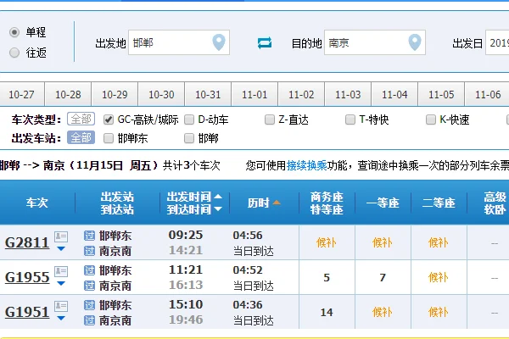Click G1955 一等座 count 7
509x339 pixels.
point(383,278)
